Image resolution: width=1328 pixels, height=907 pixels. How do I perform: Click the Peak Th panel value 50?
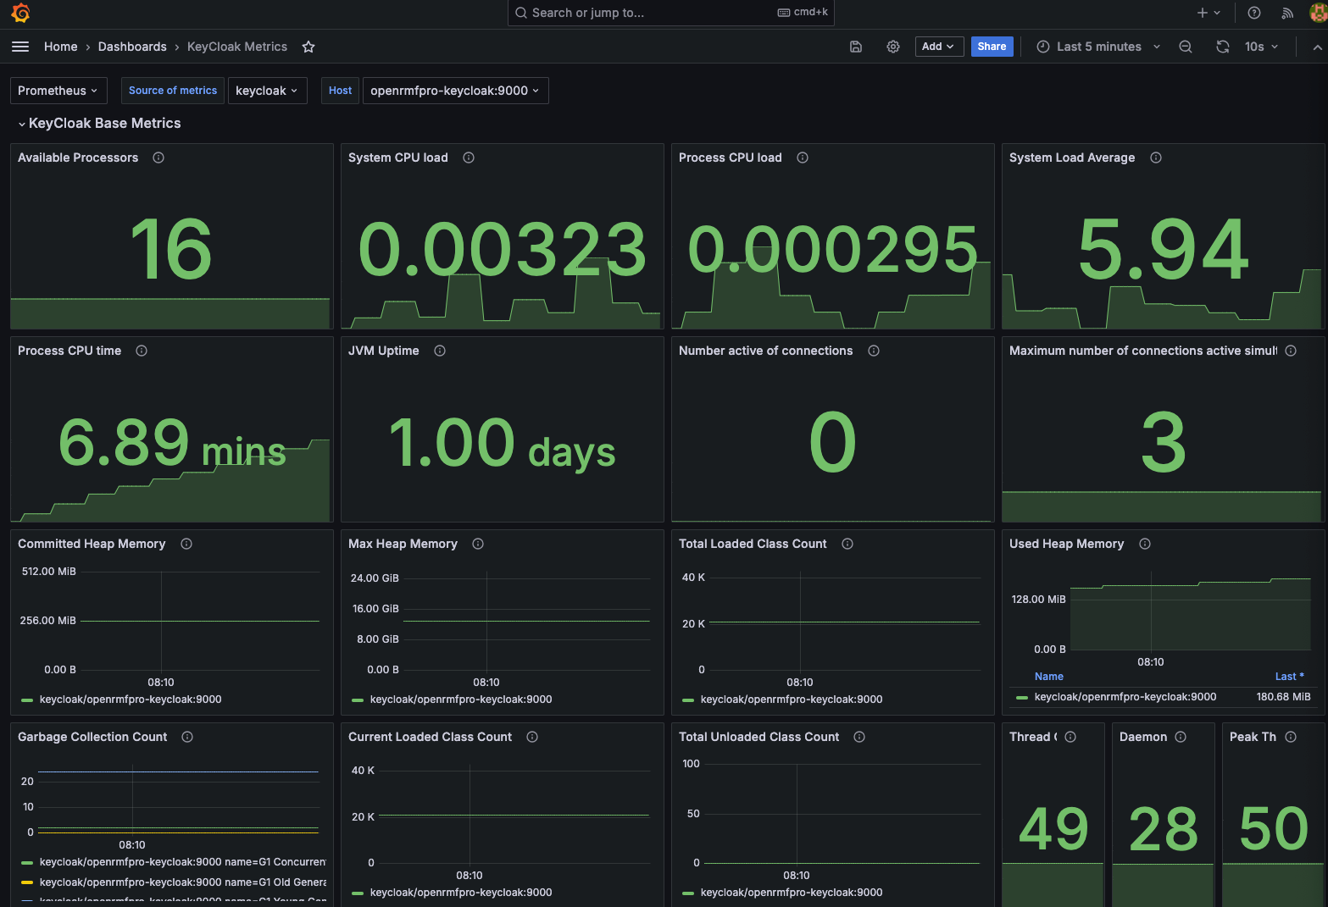click(1274, 828)
